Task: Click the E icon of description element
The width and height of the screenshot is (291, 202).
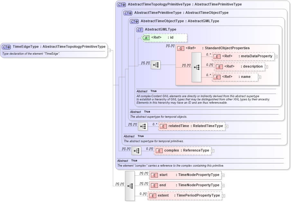Action: (220, 67)
